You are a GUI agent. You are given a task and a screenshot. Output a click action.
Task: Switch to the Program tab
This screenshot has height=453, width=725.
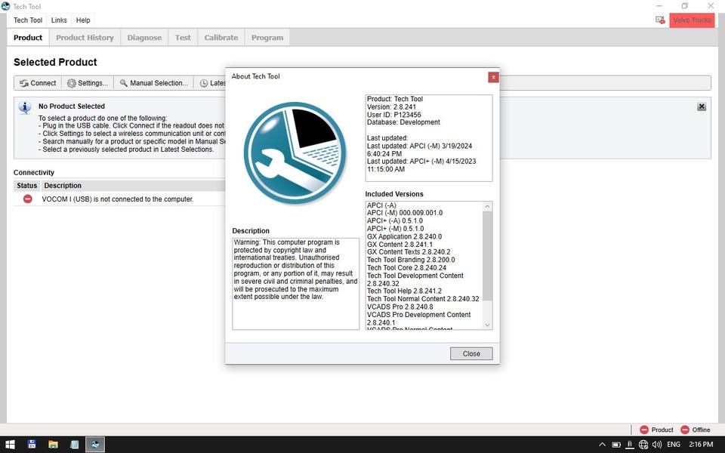click(x=267, y=38)
